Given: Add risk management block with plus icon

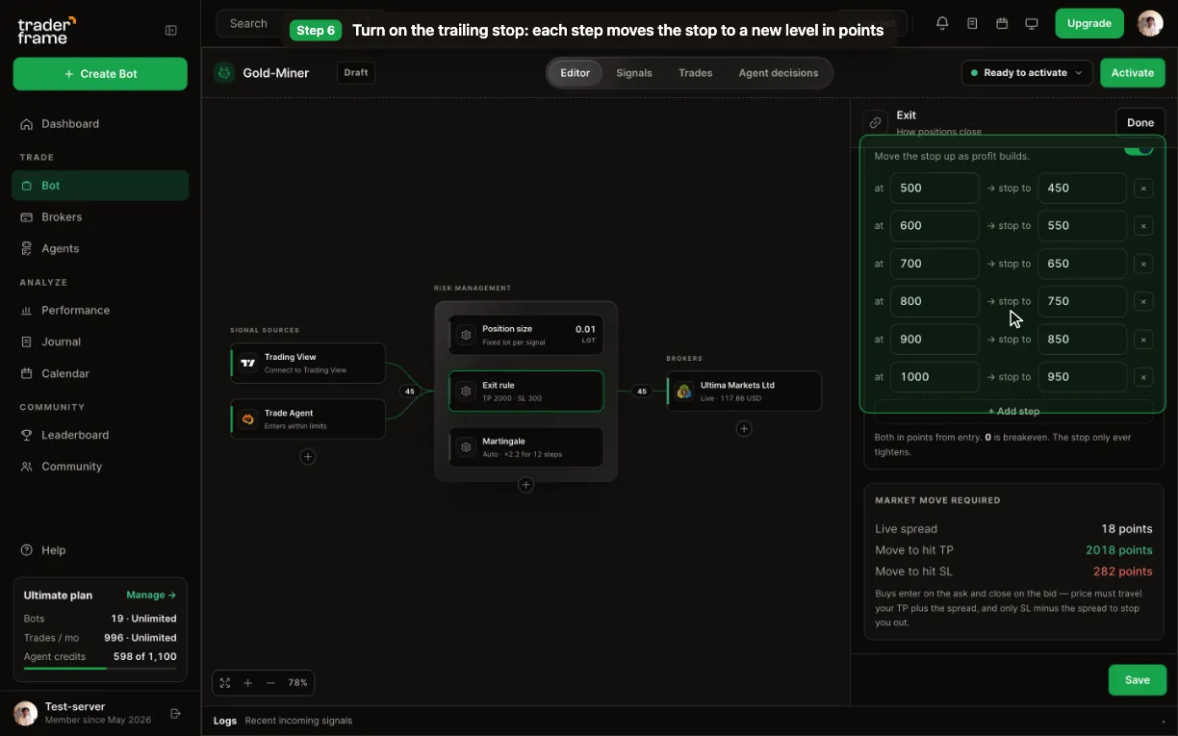Looking at the screenshot, I should [x=525, y=485].
